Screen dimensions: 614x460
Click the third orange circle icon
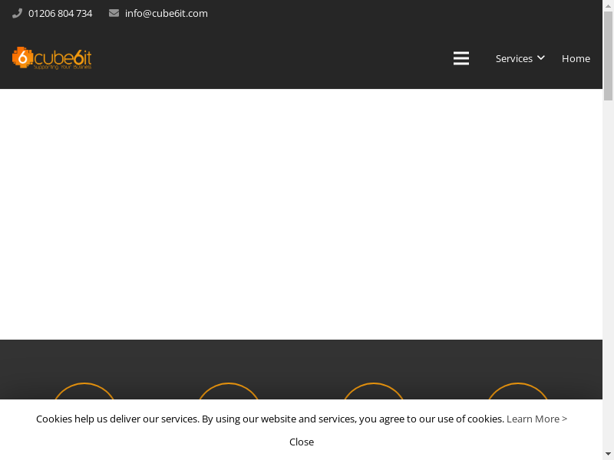tap(374, 392)
